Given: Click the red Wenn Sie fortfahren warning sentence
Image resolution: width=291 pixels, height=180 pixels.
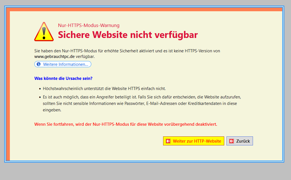Looking at the screenshot, I should pos(126,124).
